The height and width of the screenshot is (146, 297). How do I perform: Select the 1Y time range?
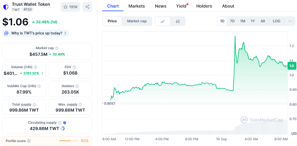tap(253, 21)
